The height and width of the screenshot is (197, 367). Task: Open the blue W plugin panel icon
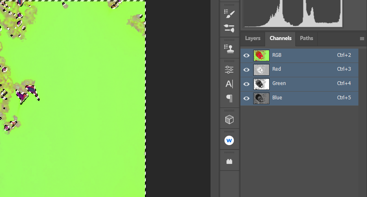(229, 141)
